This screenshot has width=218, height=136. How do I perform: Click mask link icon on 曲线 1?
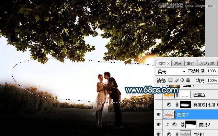(177, 134)
